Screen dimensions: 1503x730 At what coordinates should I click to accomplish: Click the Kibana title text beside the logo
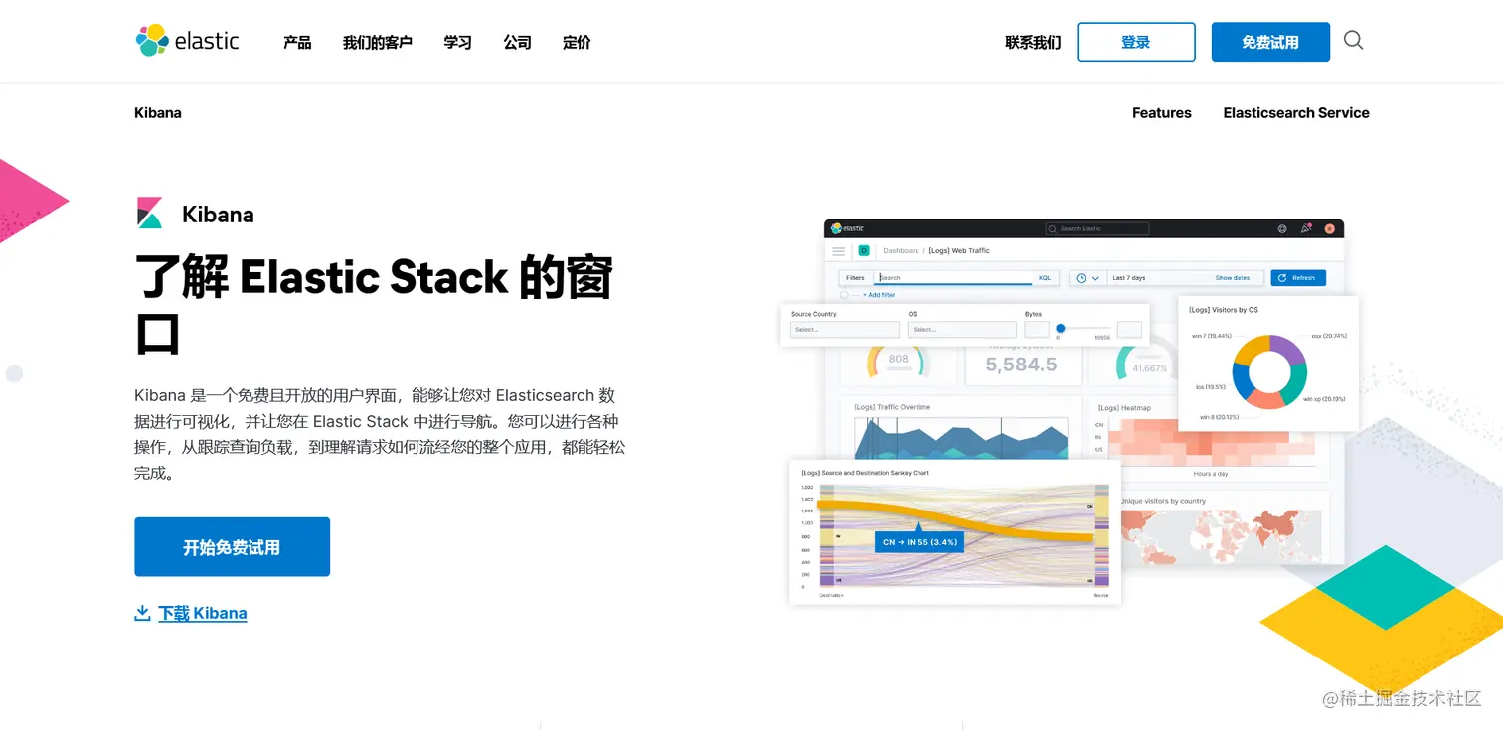pyautogui.click(x=218, y=215)
